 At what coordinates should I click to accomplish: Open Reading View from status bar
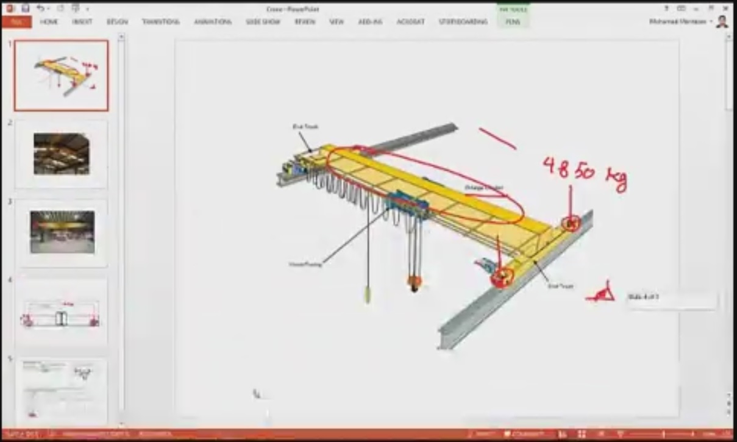600,434
